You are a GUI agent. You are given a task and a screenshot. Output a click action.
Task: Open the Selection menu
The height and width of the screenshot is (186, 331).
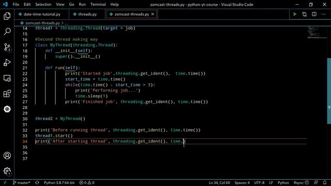[x=43, y=5]
